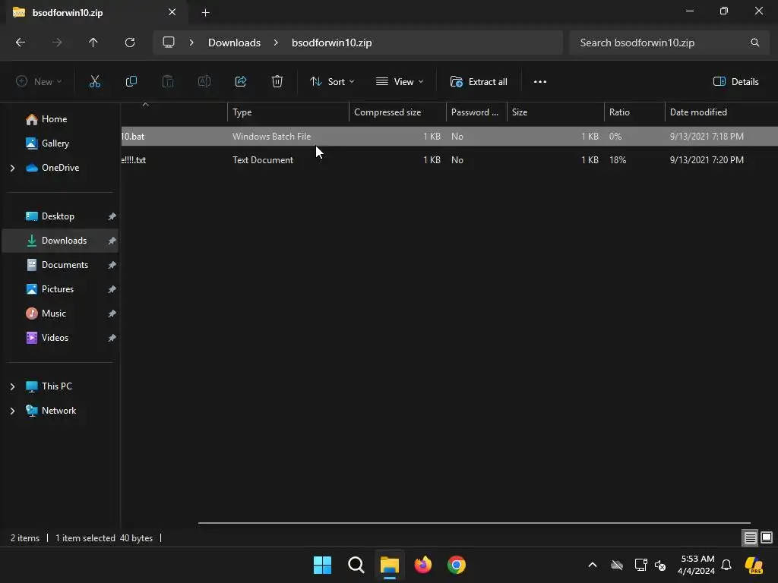Select the Text Document file row
This screenshot has width=778, height=583.
click(449, 160)
